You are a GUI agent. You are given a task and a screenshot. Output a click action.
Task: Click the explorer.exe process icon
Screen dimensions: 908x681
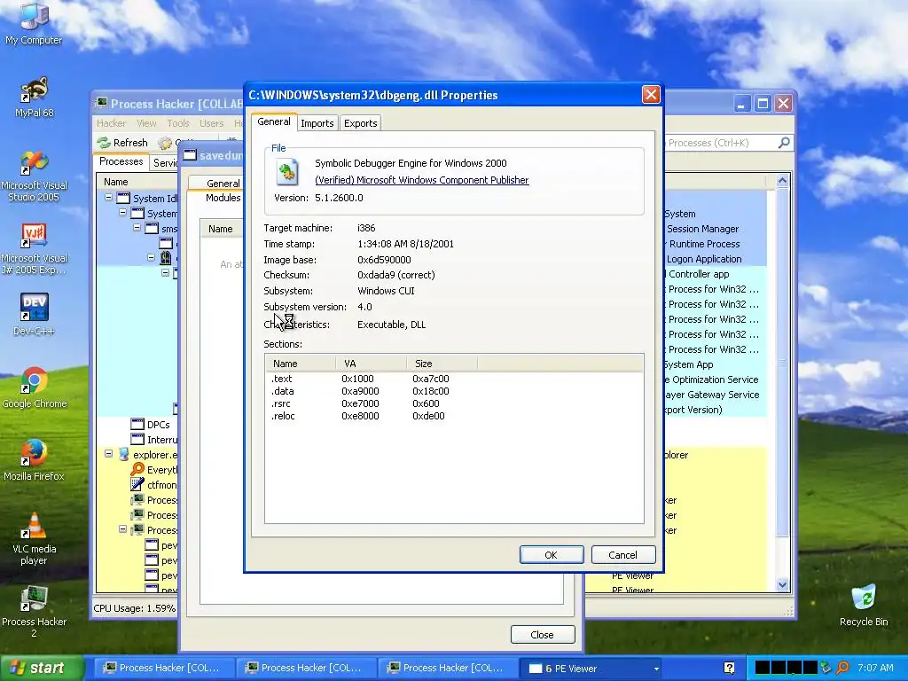point(123,455)
